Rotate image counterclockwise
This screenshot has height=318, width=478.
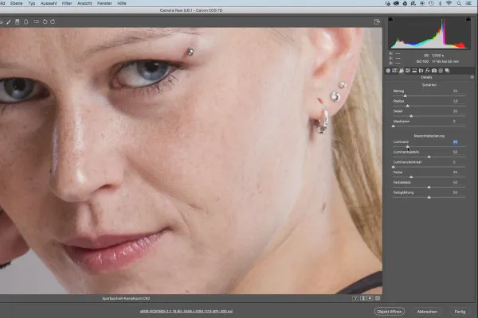pos(45,22)
